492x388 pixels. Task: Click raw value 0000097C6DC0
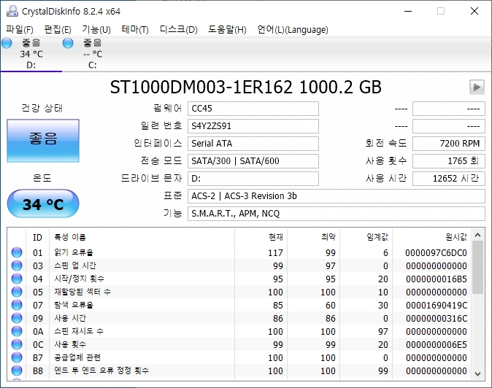(436, 253)
